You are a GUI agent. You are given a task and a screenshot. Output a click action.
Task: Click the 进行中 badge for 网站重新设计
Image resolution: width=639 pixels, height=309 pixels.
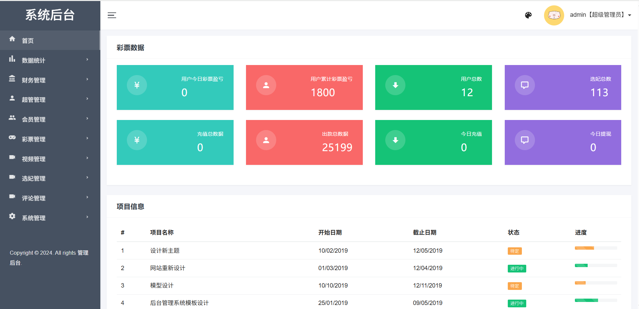[x=517, y=268]
